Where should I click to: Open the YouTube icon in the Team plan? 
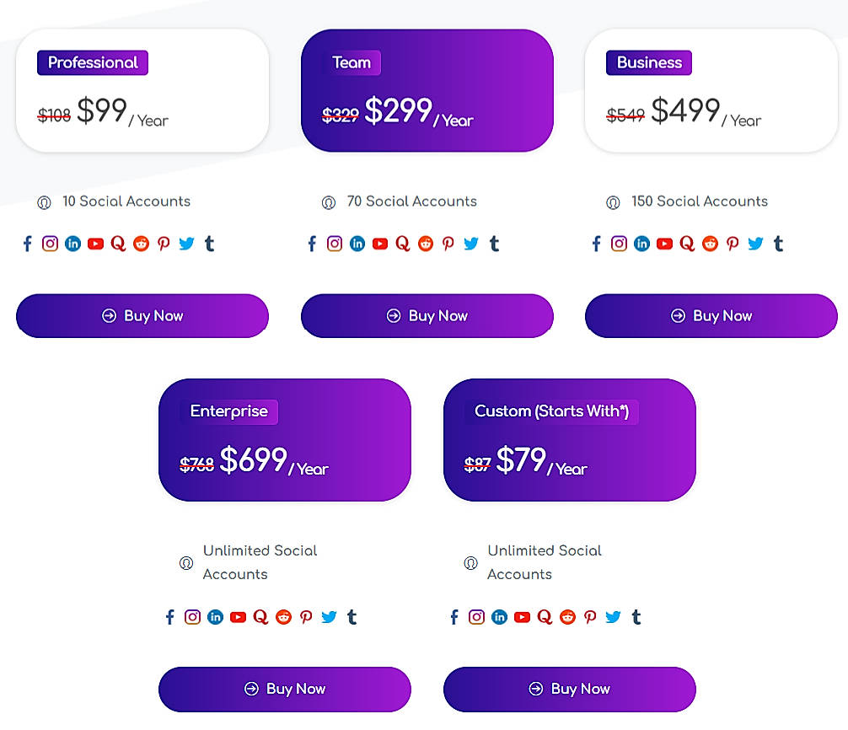click(380, 244)
